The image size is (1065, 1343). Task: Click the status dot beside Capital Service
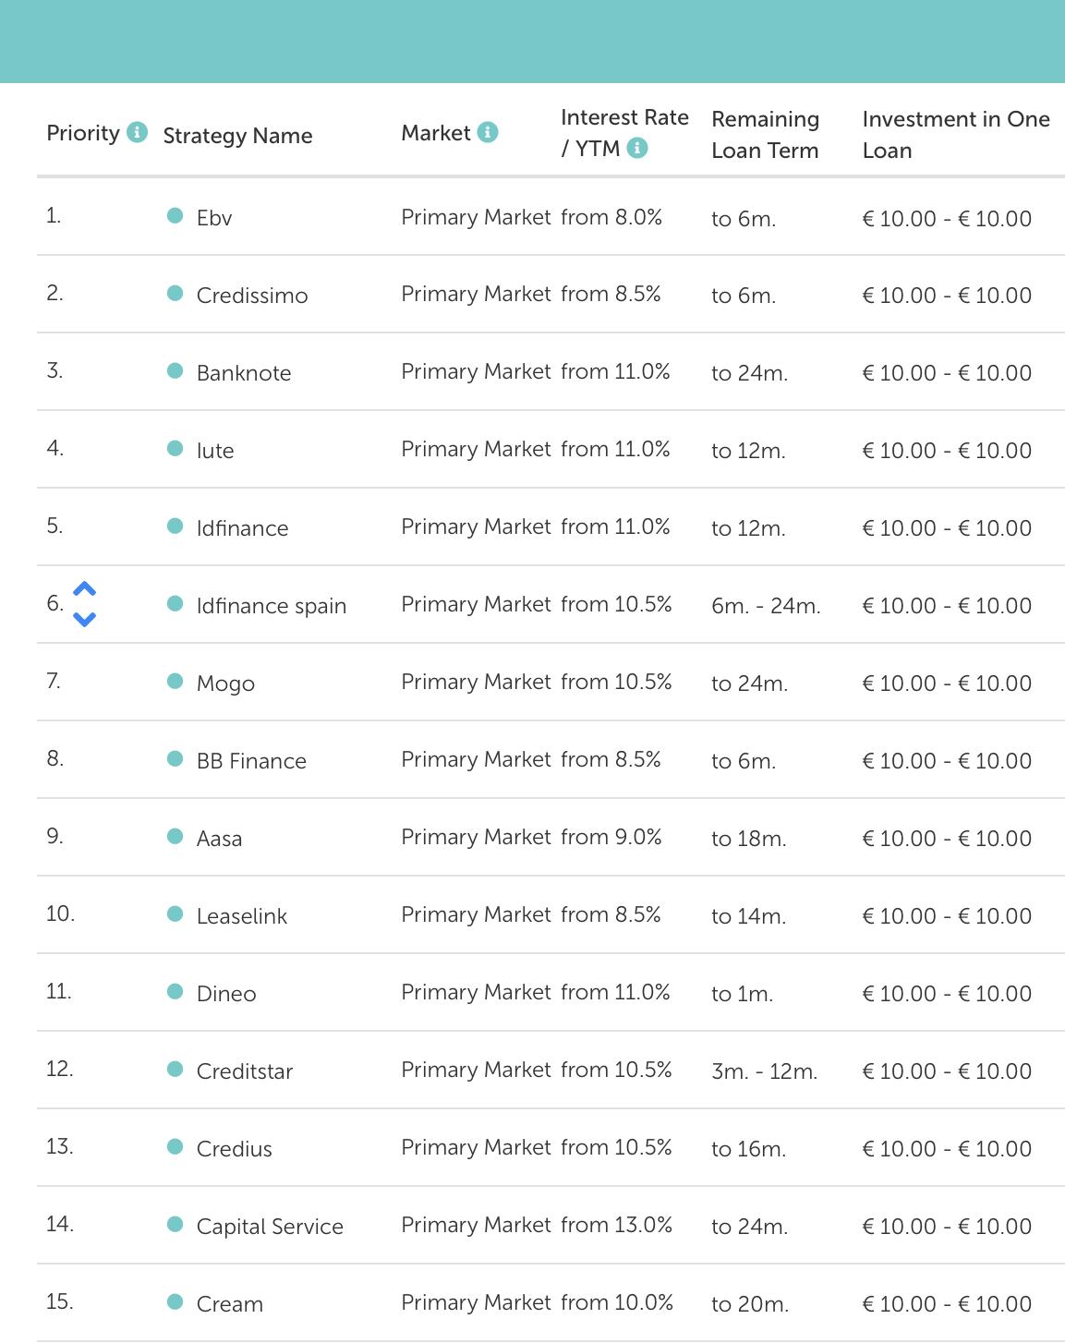[x=175, y=1225]
